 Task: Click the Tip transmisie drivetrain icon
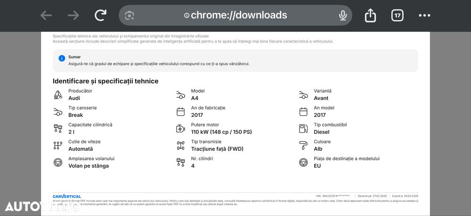[x=180, y=145]
